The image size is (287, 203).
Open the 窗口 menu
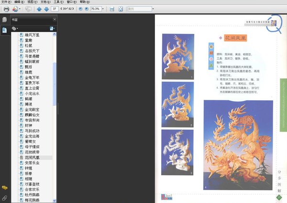point(72,2)
